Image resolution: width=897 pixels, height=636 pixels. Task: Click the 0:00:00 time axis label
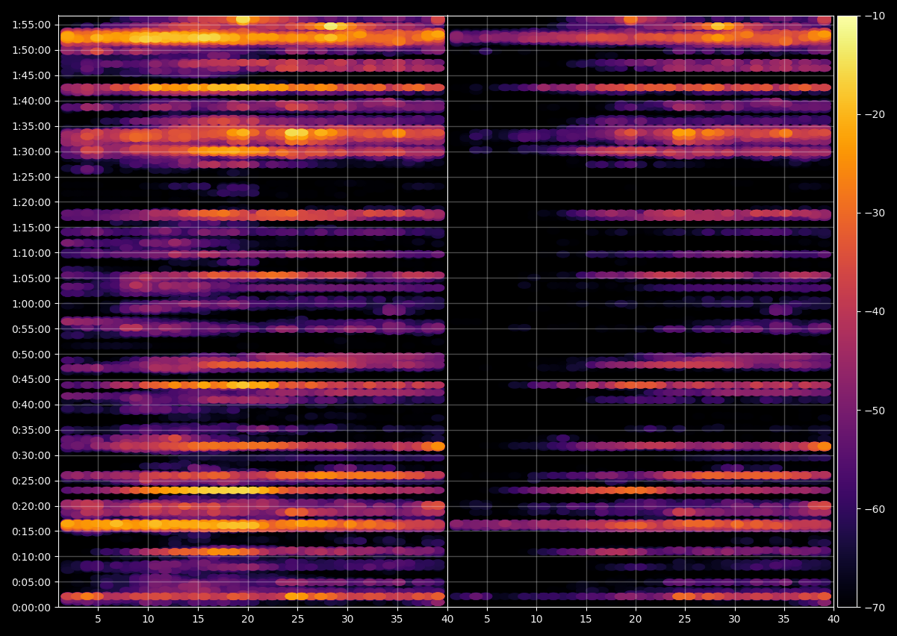pyautogui.click(x=31, y=608)
